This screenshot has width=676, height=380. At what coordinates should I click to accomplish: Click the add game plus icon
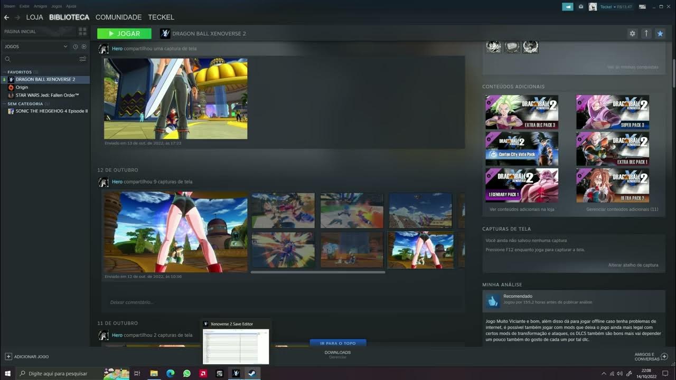pyautogui.click(x=8, y=357)
